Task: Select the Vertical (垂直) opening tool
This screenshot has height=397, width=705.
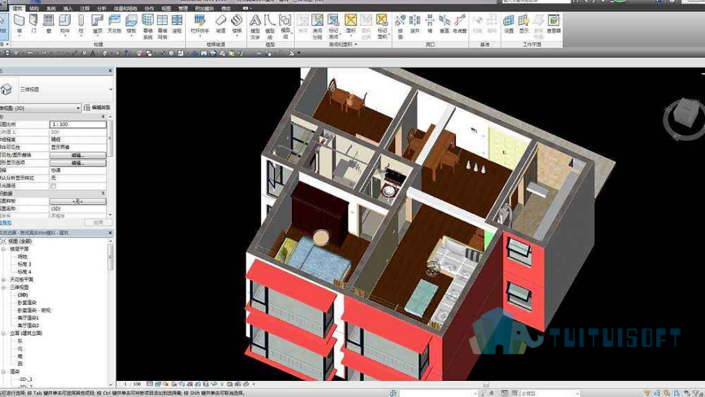Action: click(444, 24)
